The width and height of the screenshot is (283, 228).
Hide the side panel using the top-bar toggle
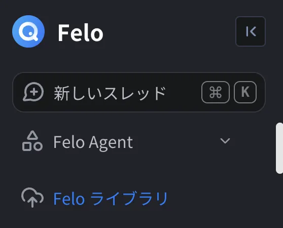tap(251, 31)
